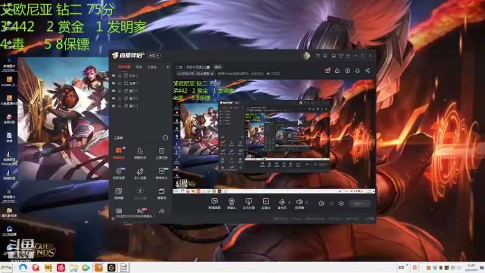The height and width of the screenshot is (273, 485).
Task: Toggle visibility of 窗口1 source
Action: tap(113, 106)
